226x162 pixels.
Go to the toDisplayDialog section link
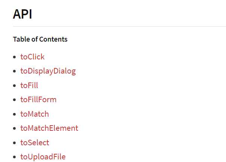[48, 71]
